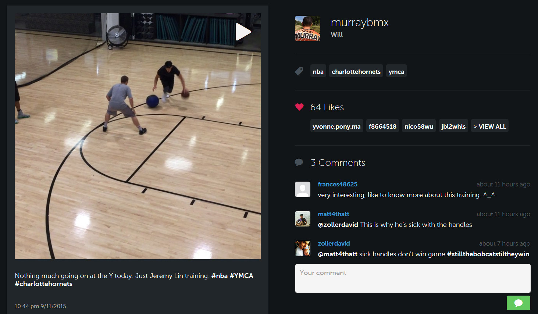Open zollerdavid avatar thumbnail

click(303, 249)
